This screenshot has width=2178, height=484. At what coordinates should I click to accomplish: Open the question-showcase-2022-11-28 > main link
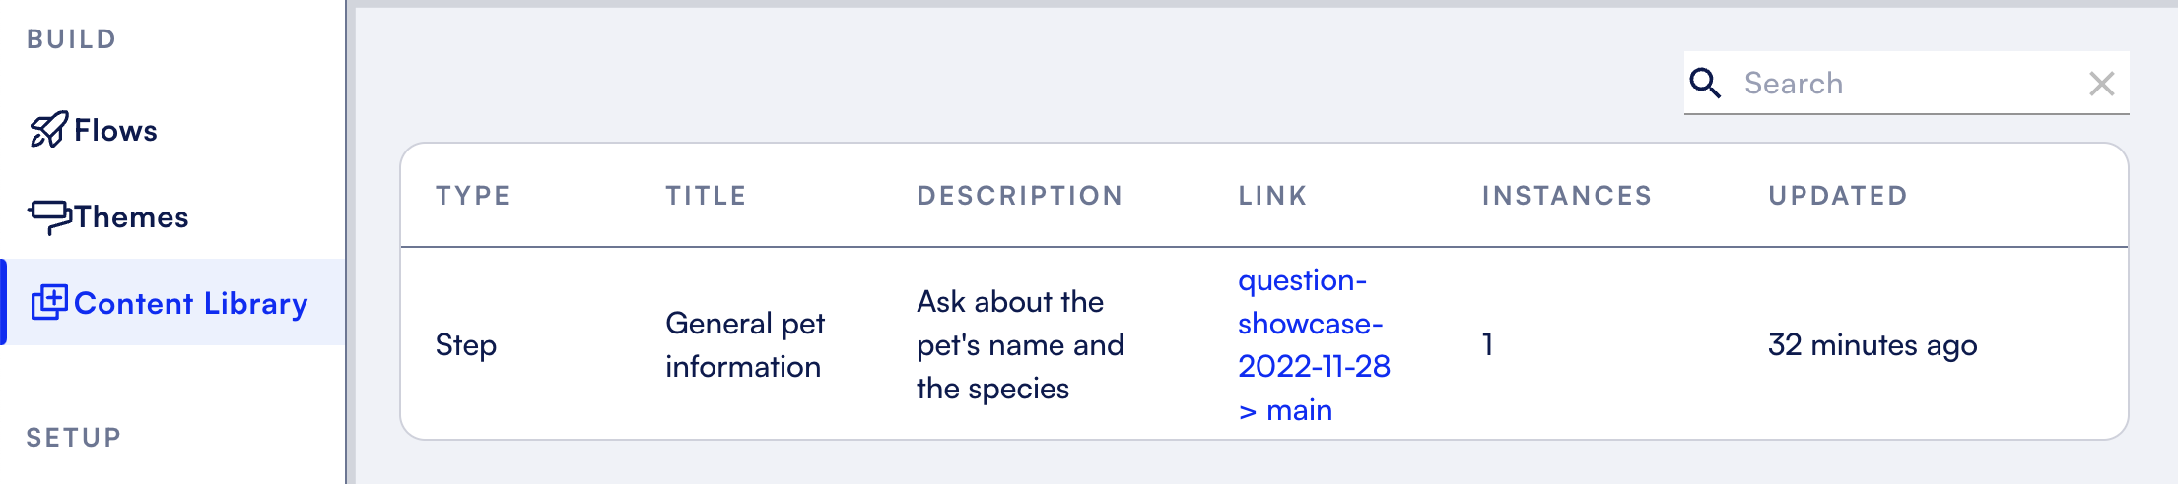coord(1313,345)
